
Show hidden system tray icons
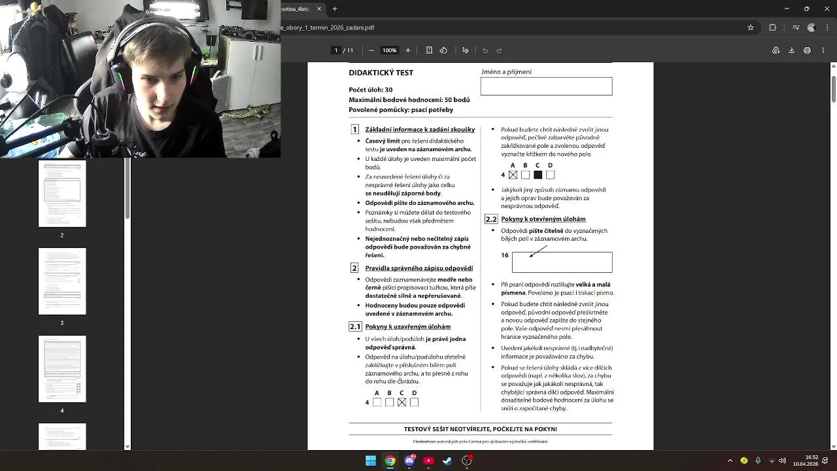pos(730,461)
